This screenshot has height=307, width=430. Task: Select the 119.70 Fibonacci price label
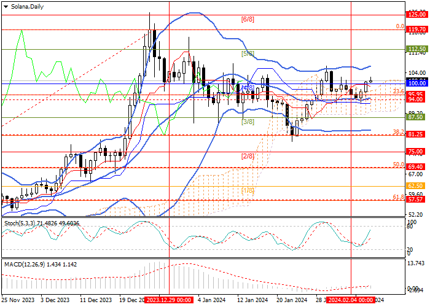click(x=417, y=29)
